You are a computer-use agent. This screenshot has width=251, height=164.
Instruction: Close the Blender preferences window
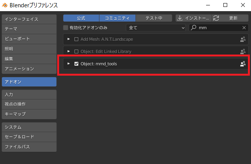pyautogui.click(x=243, y=5)
